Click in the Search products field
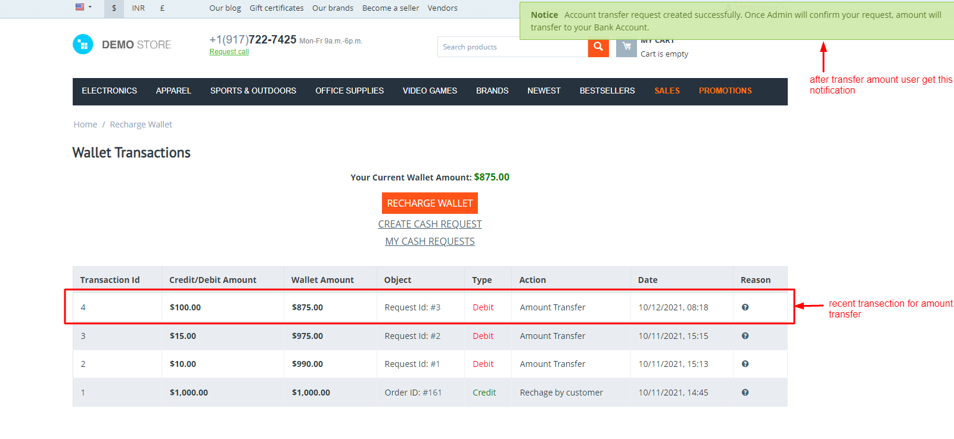Screen dimensions: 954x439 pyautogui.click(x=512, y=47)
